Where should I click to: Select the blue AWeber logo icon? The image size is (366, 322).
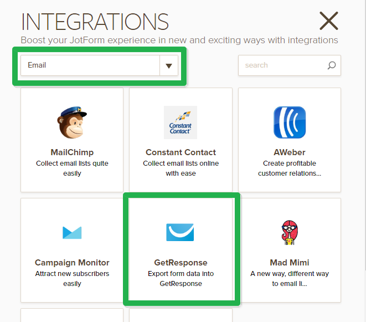pos(289,122)
